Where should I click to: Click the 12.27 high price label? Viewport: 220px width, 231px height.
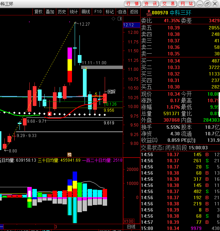pyautogui.click(x=85, y=24)
